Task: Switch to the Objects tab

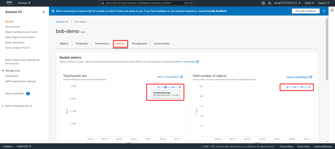Action: pyautogui.click(x=64, y=44)
